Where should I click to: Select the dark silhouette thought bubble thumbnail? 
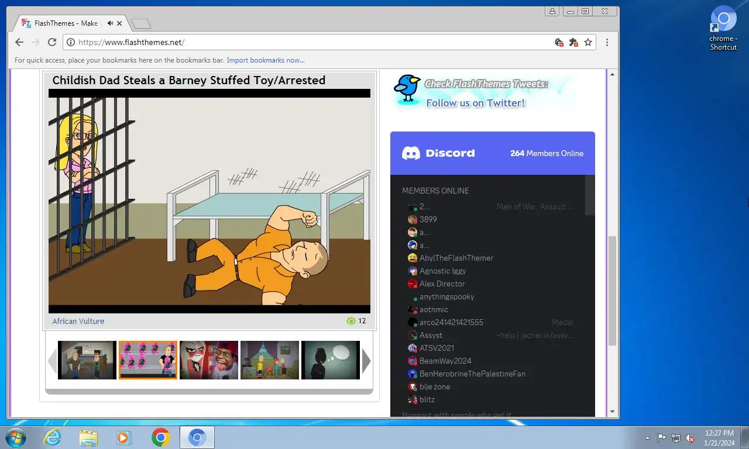click(331, 360)
